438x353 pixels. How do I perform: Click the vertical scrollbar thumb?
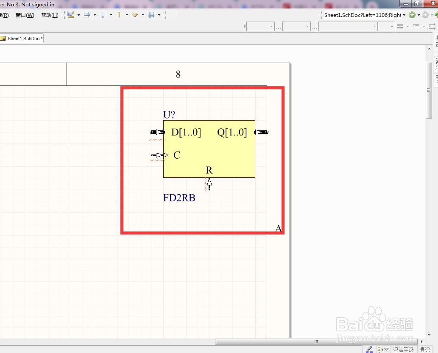(429, 90)
